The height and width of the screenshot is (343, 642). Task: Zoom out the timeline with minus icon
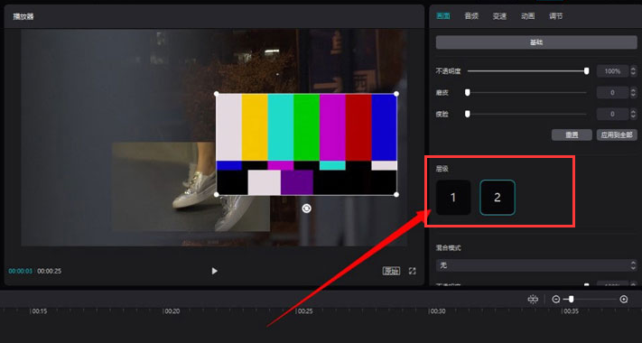coord(555,300)
